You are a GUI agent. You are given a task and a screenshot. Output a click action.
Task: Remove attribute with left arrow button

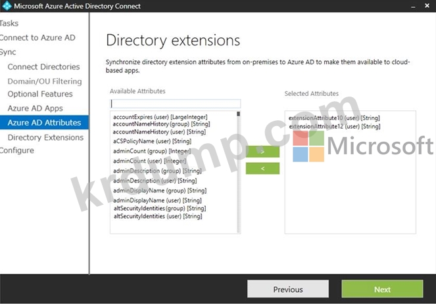(262, 169)
